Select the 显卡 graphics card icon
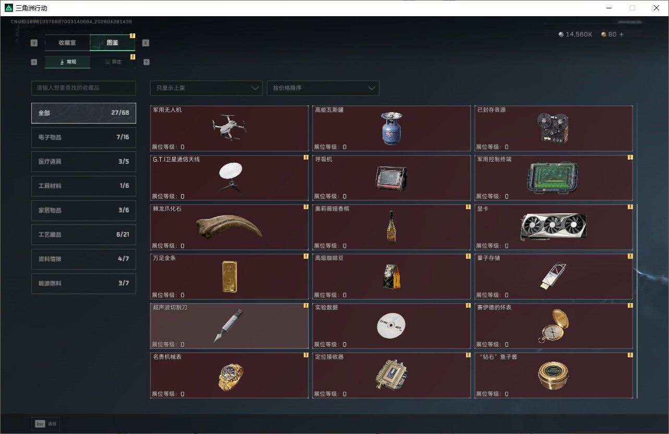Viewport: 669px width, 434px height. coord(553,227)
